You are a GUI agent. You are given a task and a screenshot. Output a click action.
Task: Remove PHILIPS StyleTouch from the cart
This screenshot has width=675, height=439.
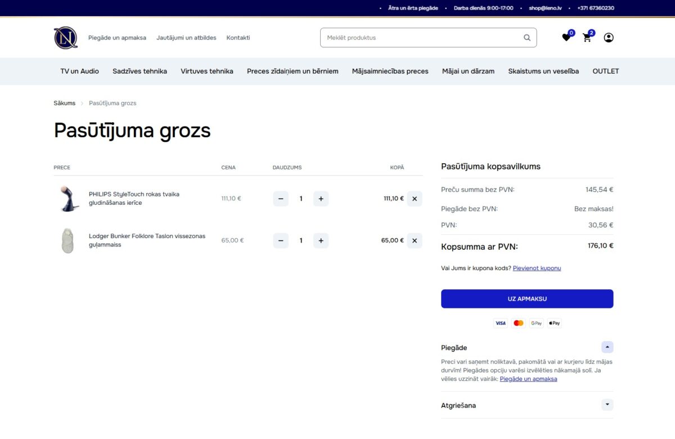tap(415, 199)
